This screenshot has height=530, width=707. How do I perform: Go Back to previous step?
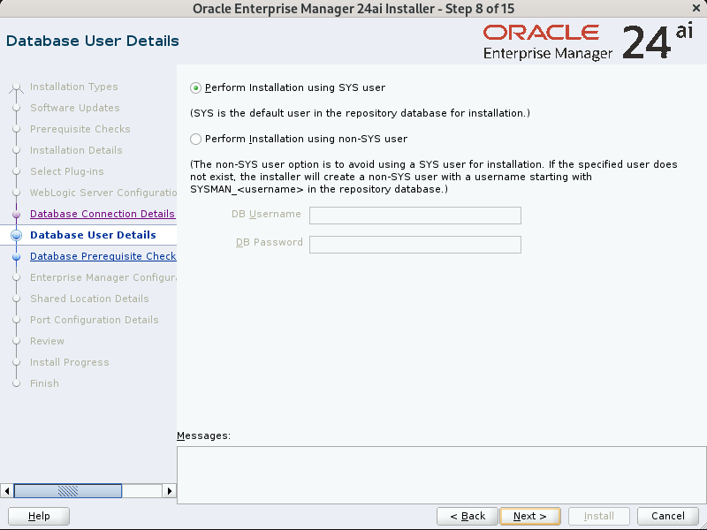(x=468, y=516)
